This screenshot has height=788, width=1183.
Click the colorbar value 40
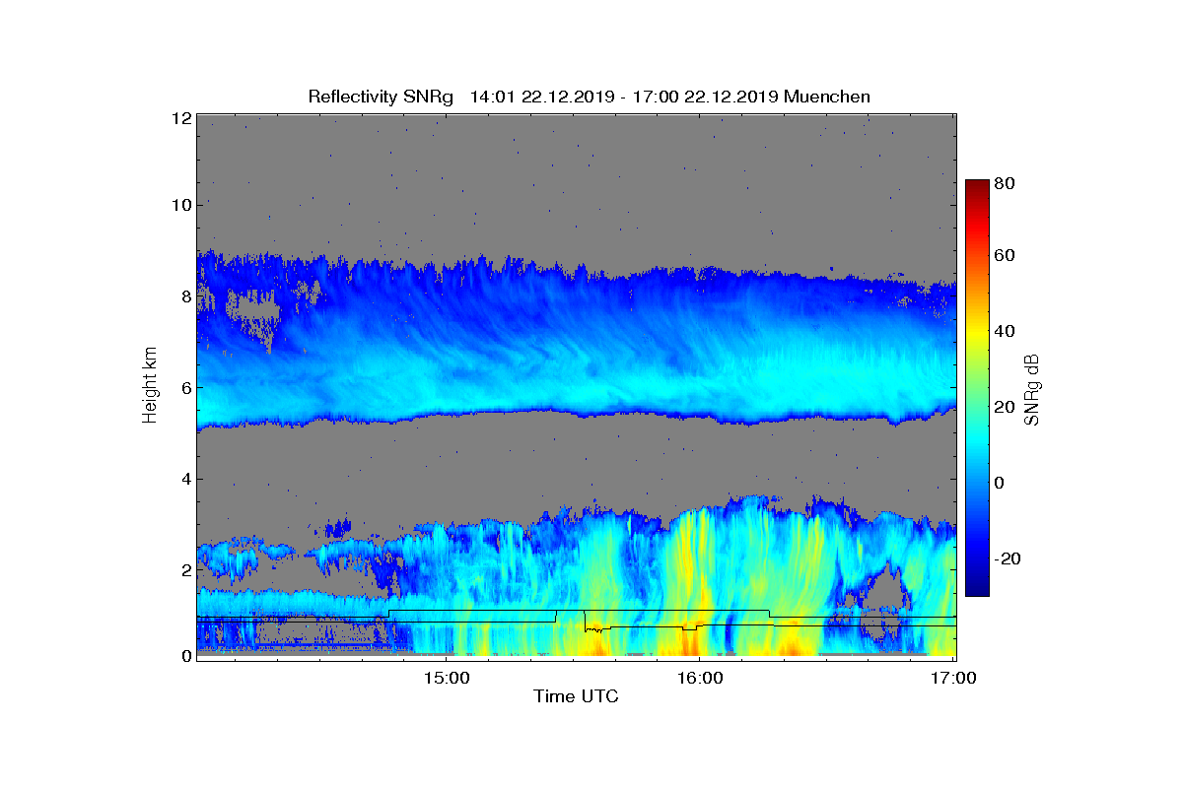[x=1006, y=331]
